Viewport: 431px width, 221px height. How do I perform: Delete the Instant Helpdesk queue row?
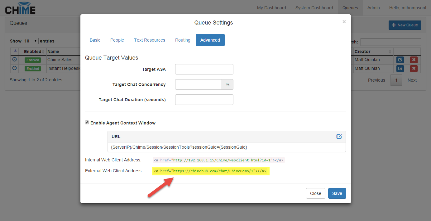[414, 69]
